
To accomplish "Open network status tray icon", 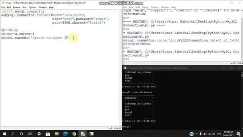I will (209, 134).
